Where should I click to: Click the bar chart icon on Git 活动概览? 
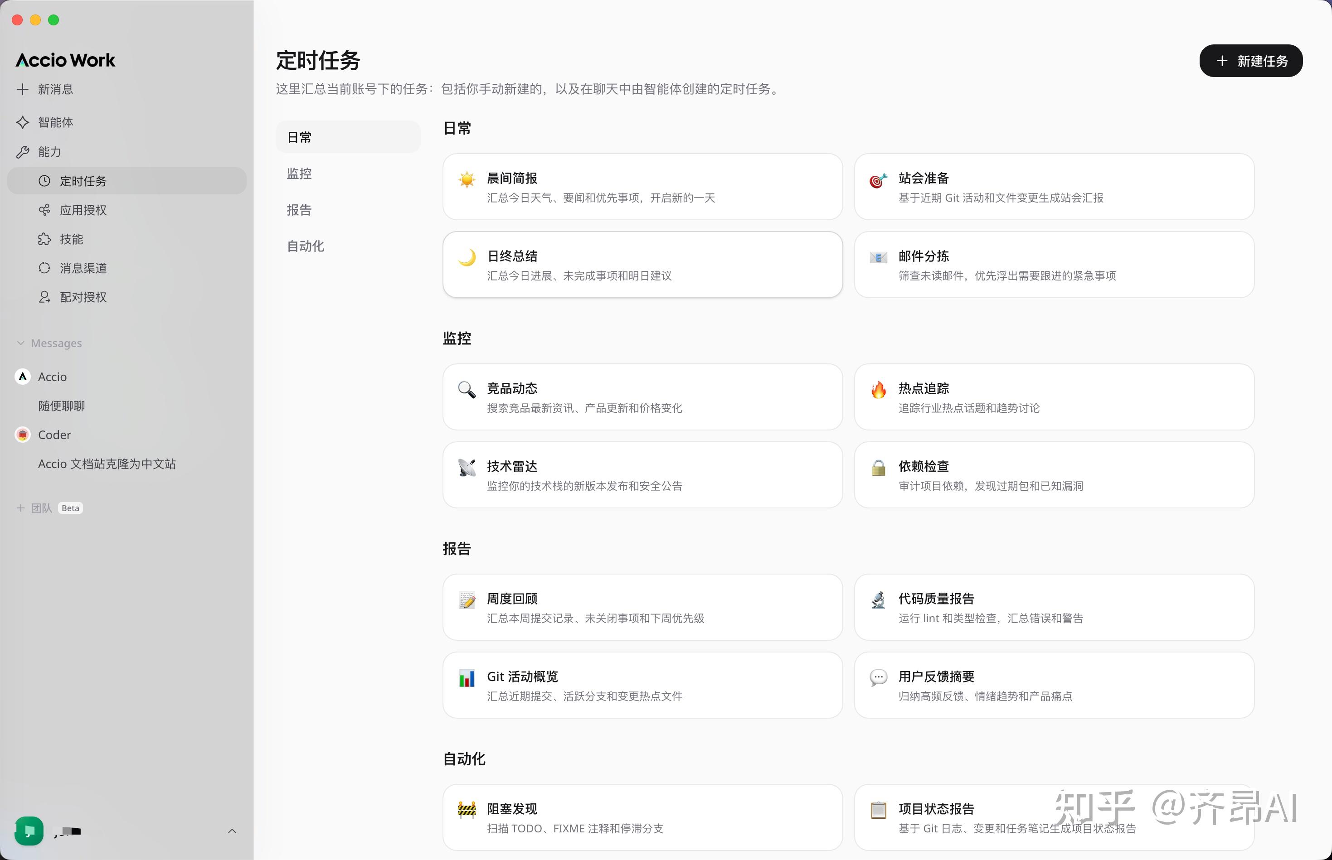point(467,678)
